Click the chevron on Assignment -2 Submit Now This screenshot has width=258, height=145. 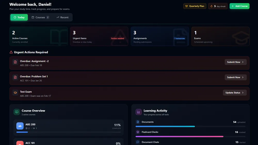pos(243,62)
